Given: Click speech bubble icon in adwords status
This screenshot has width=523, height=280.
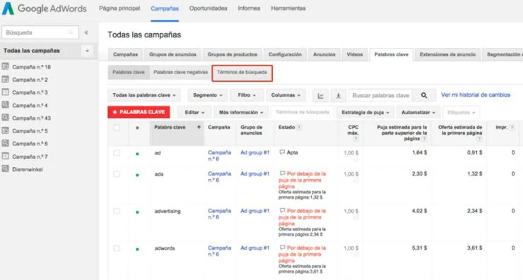Looking at the screenshot, I should pos(282,248).
